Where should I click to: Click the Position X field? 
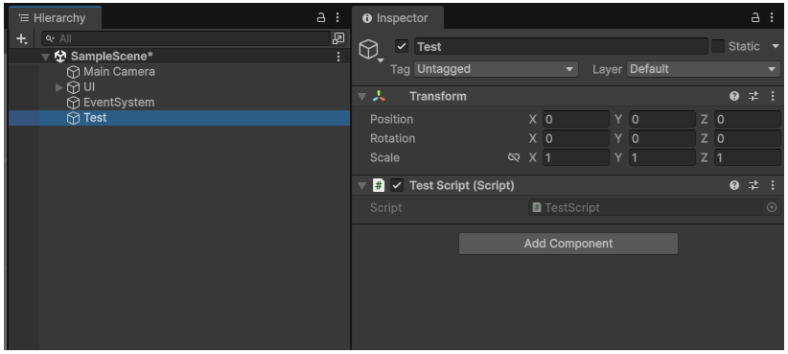tap(576, 119)
